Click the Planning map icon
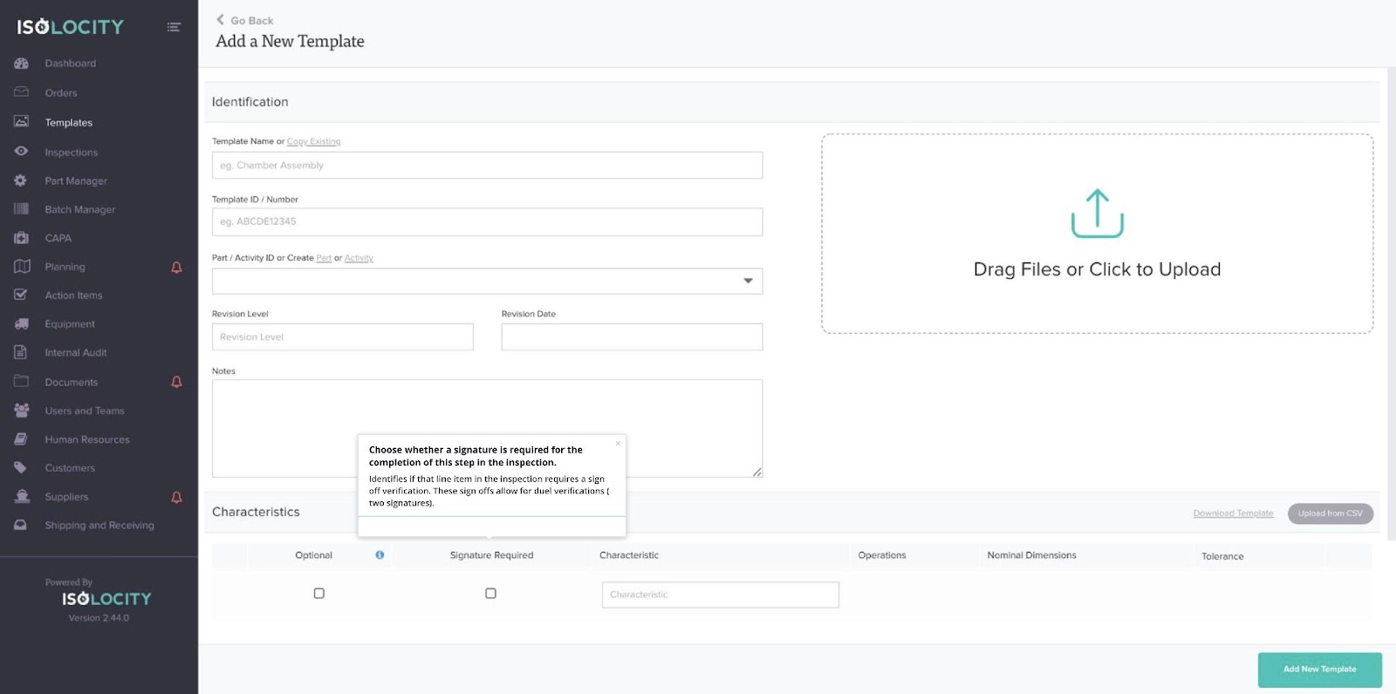This screenshot has height=694, width=1396. pos(21,267)
